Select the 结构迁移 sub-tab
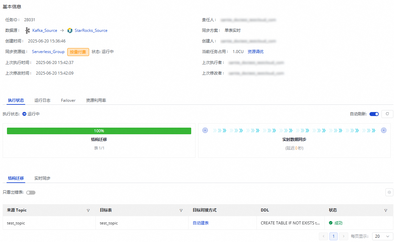Viewport: 394px width, 242px height. point(16,178)
